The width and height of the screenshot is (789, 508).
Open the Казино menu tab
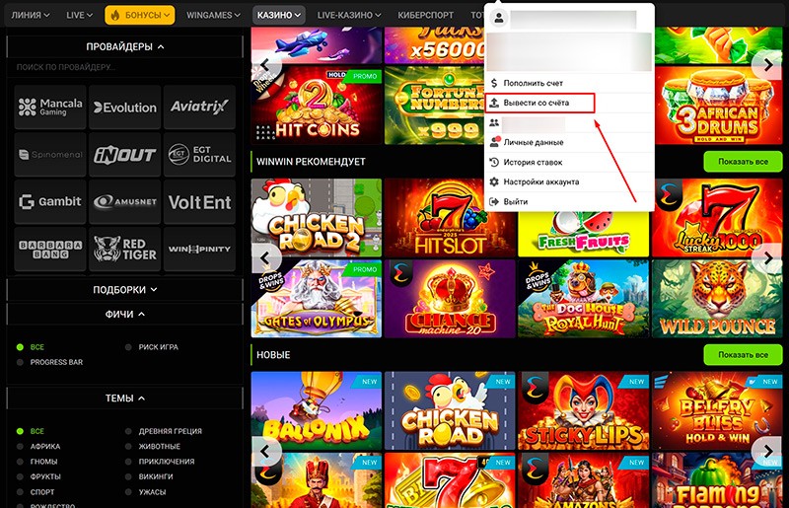point(279,15)
